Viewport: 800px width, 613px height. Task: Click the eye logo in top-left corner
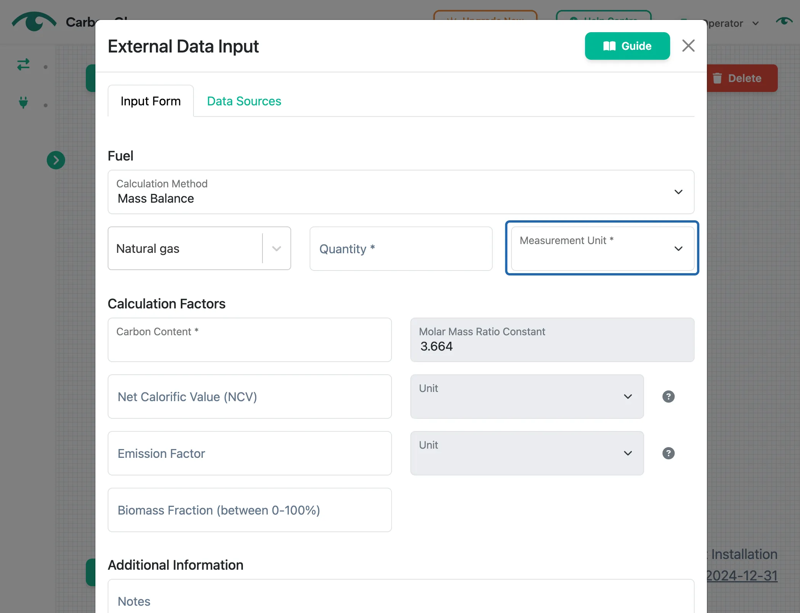[x=34, y=22]
